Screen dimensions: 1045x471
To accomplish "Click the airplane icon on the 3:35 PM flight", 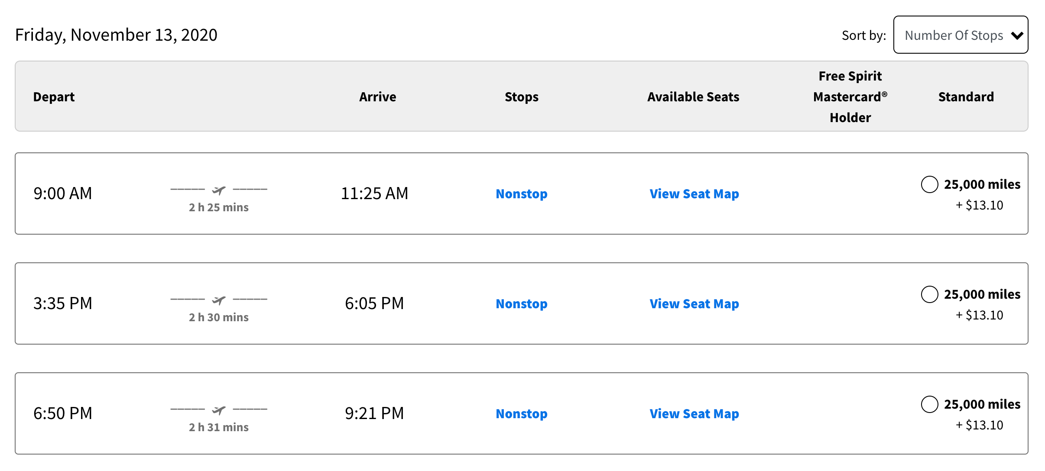I will click(218, 299).
